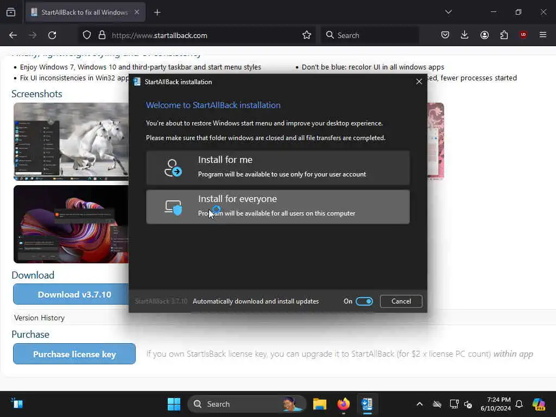
Task: Close the StartAllBack installation dialog
Action: [419, 81]
